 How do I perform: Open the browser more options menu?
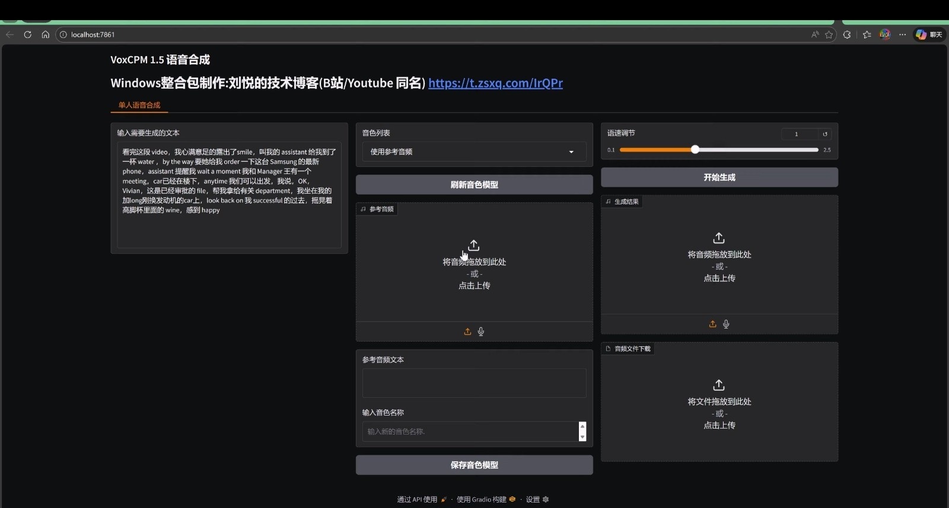click(x=902, y=34)
